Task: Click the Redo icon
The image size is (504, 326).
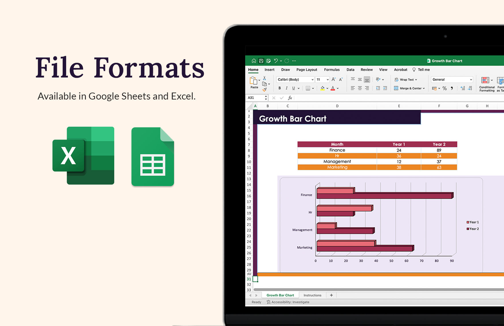Action: click(x=287, y=61)
